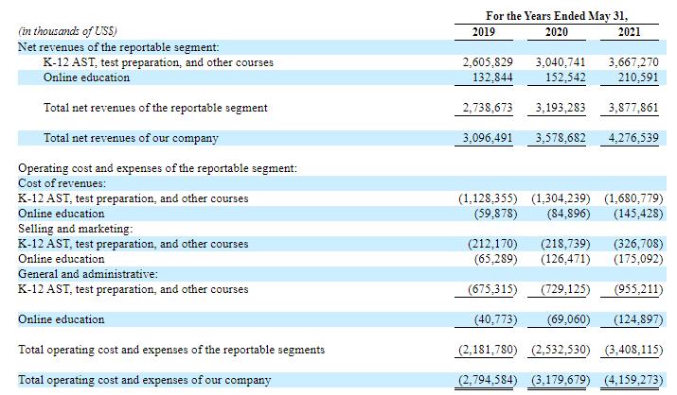The height and width of the screenshot is (395, 677).
Task: Select the cell 132,844
Action: 492,77
